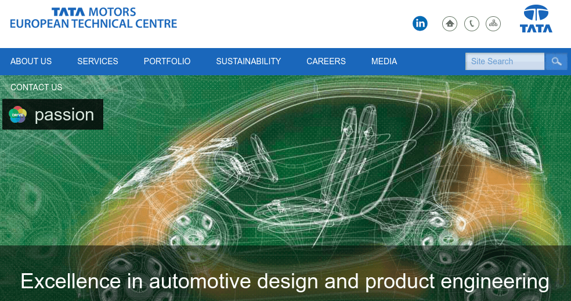The image size is (571, 301).
Task: Click the colorful Drive badge beside passion
Action: (17, 115)
